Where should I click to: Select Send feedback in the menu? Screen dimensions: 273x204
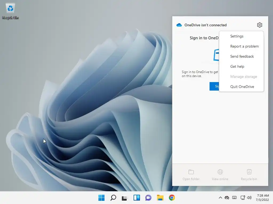241,56
